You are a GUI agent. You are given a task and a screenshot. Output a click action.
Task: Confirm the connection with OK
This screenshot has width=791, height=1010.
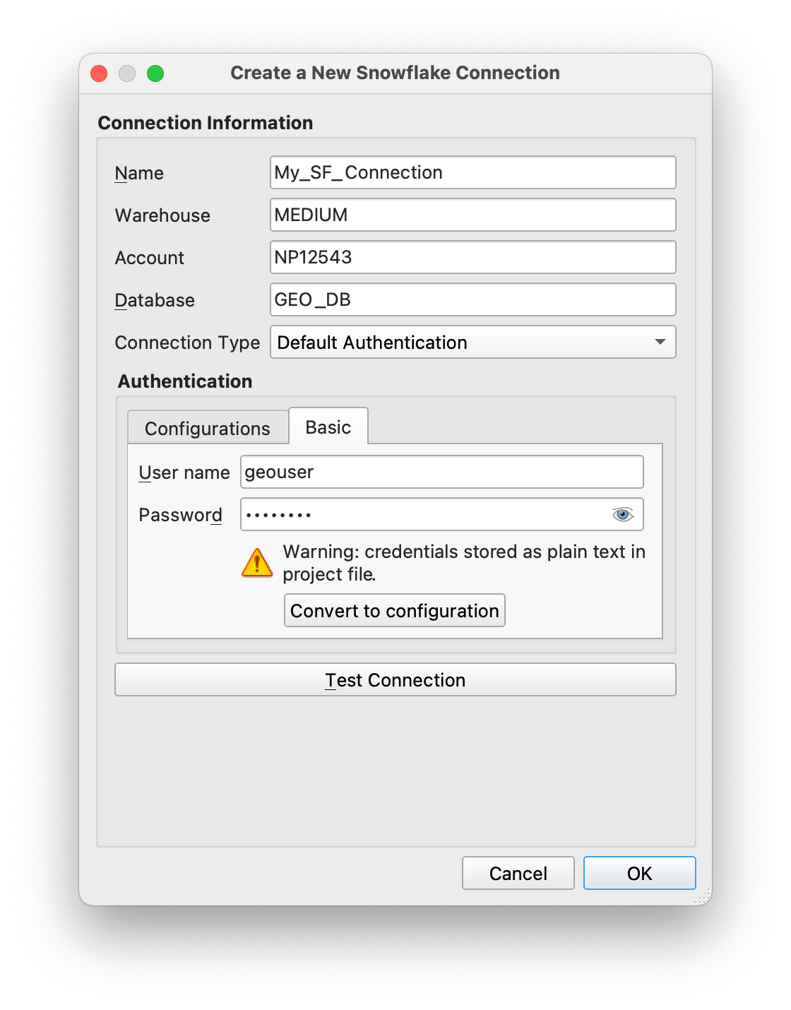click(640, 873)
